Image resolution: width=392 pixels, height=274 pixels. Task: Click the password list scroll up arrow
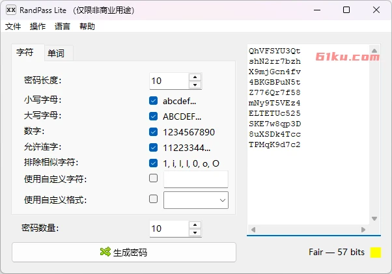pos(374,51)
